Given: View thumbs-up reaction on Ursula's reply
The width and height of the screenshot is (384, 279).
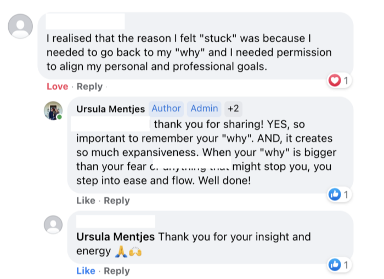Looking at the screenshot, I should coord(334,194).
